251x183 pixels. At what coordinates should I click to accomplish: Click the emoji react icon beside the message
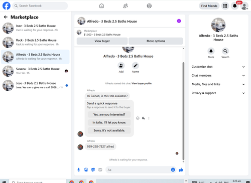click(x=138, y=118)
